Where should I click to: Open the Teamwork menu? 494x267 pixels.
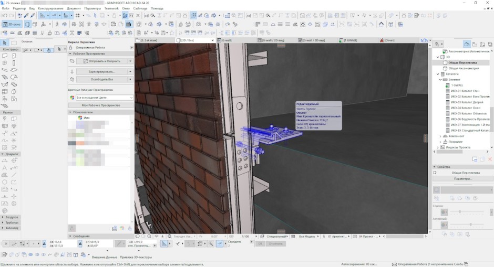coord(111,8)
